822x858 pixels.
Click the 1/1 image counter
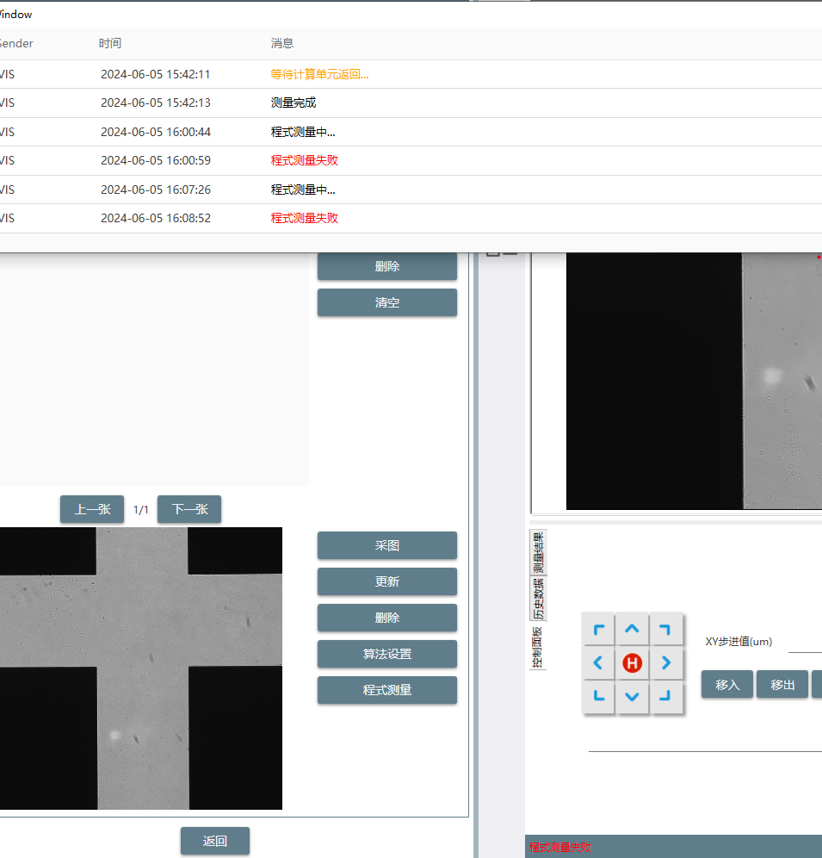140,510
